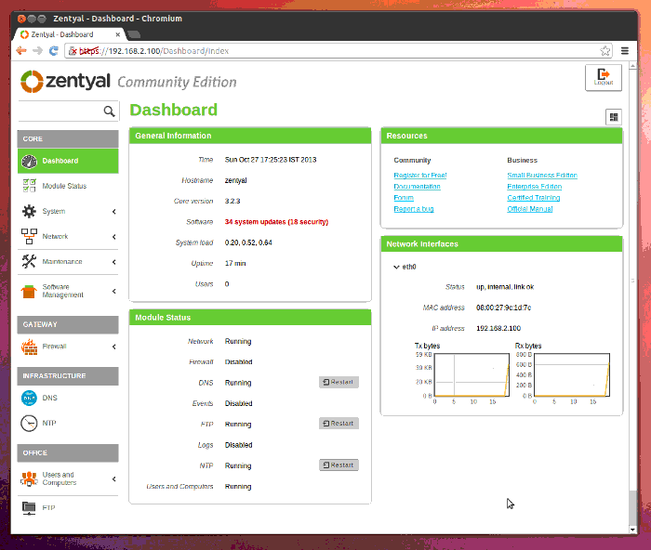Click the Firewall flame icon
The width and height of the screenshot is (651, 550).
click(x=29, y=347)
